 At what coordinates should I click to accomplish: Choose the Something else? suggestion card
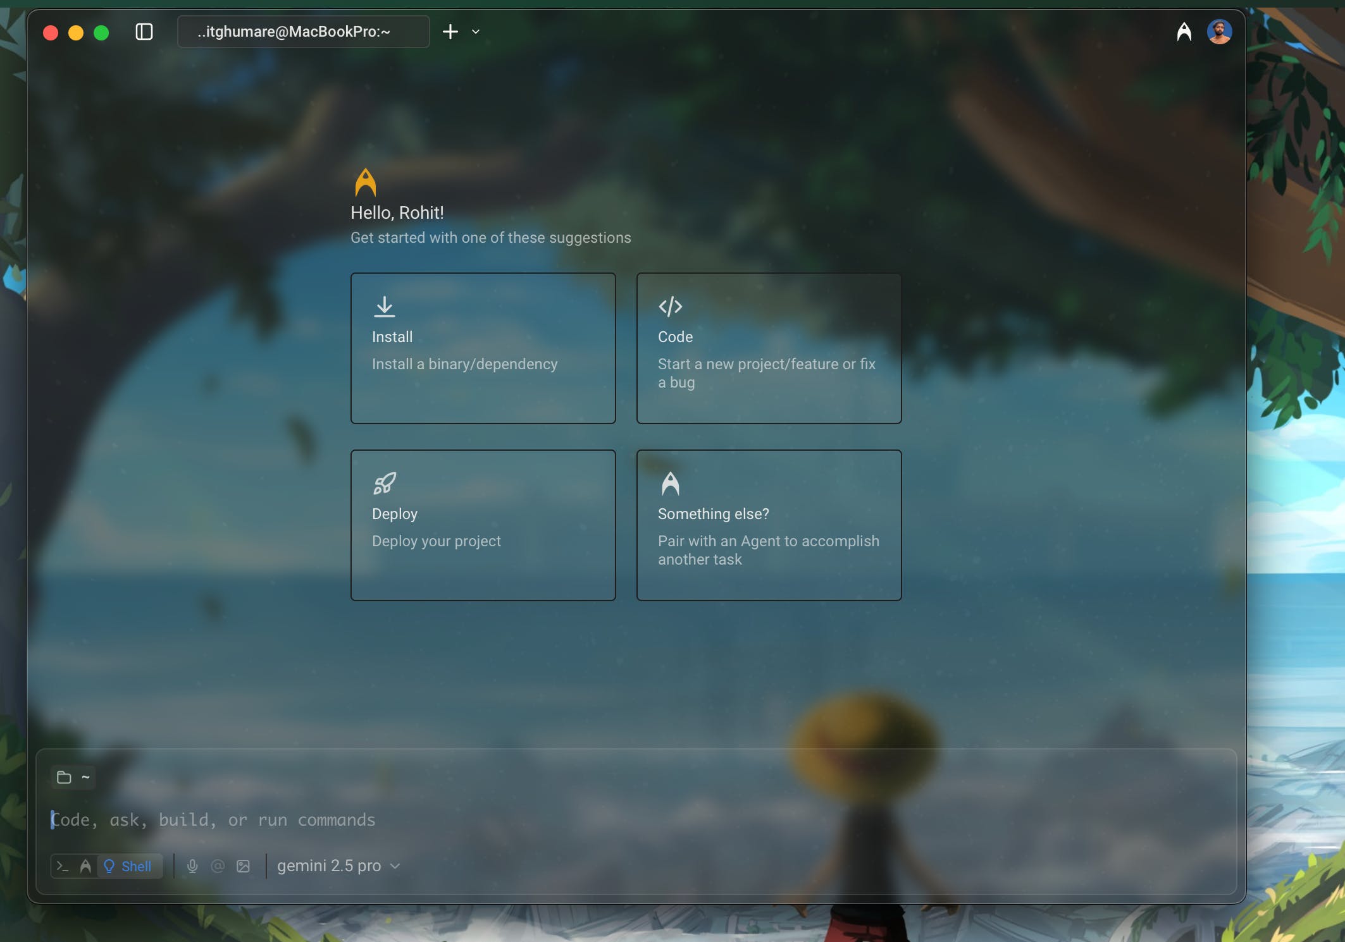[769, 525]
